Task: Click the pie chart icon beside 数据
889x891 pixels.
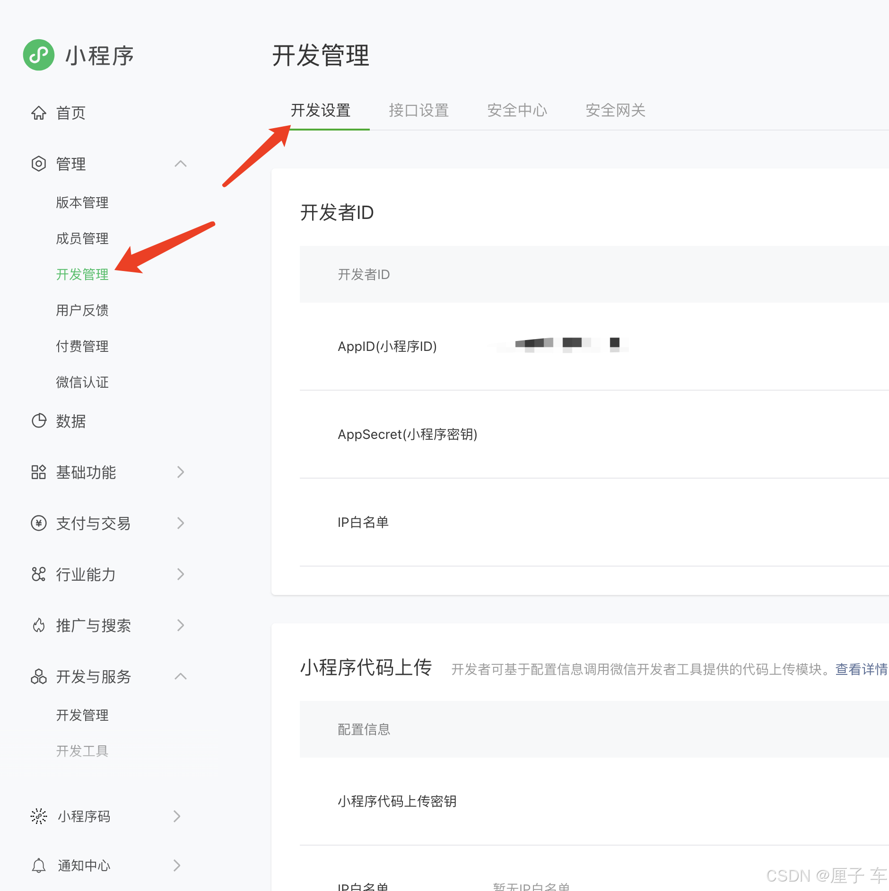Action: [39, 420]
